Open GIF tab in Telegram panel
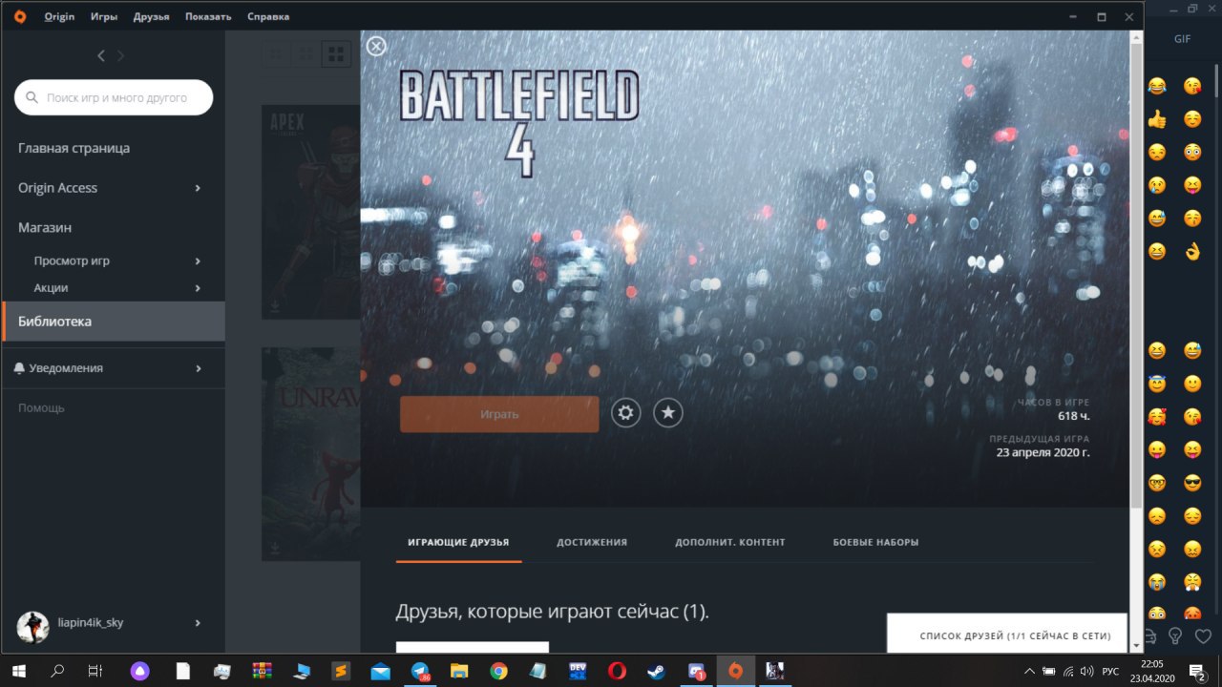 coord(1182,39)
